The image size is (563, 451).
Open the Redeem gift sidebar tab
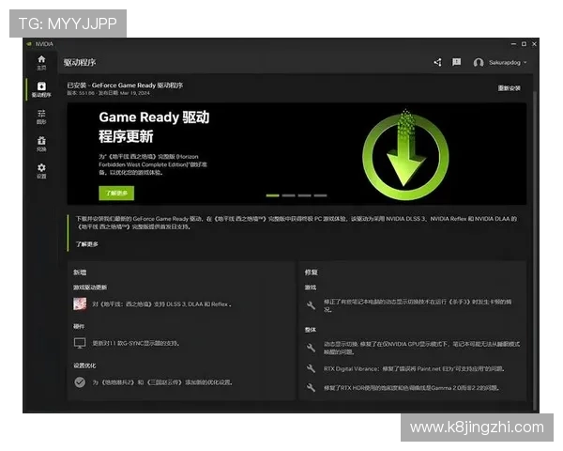[x=41, y=144]
